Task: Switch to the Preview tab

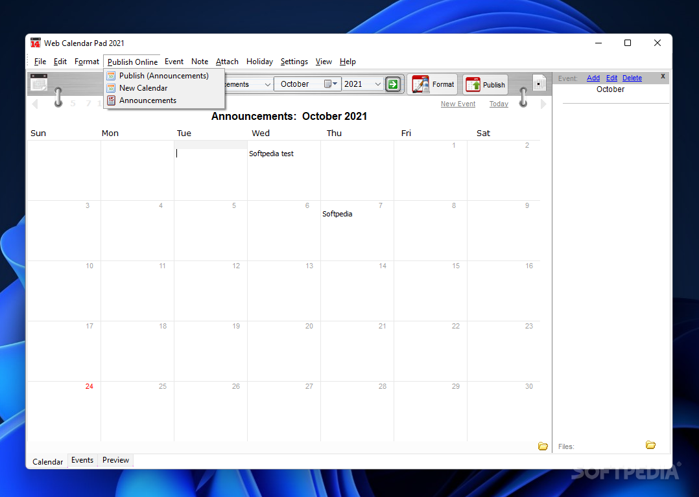Action: point(115,460)
